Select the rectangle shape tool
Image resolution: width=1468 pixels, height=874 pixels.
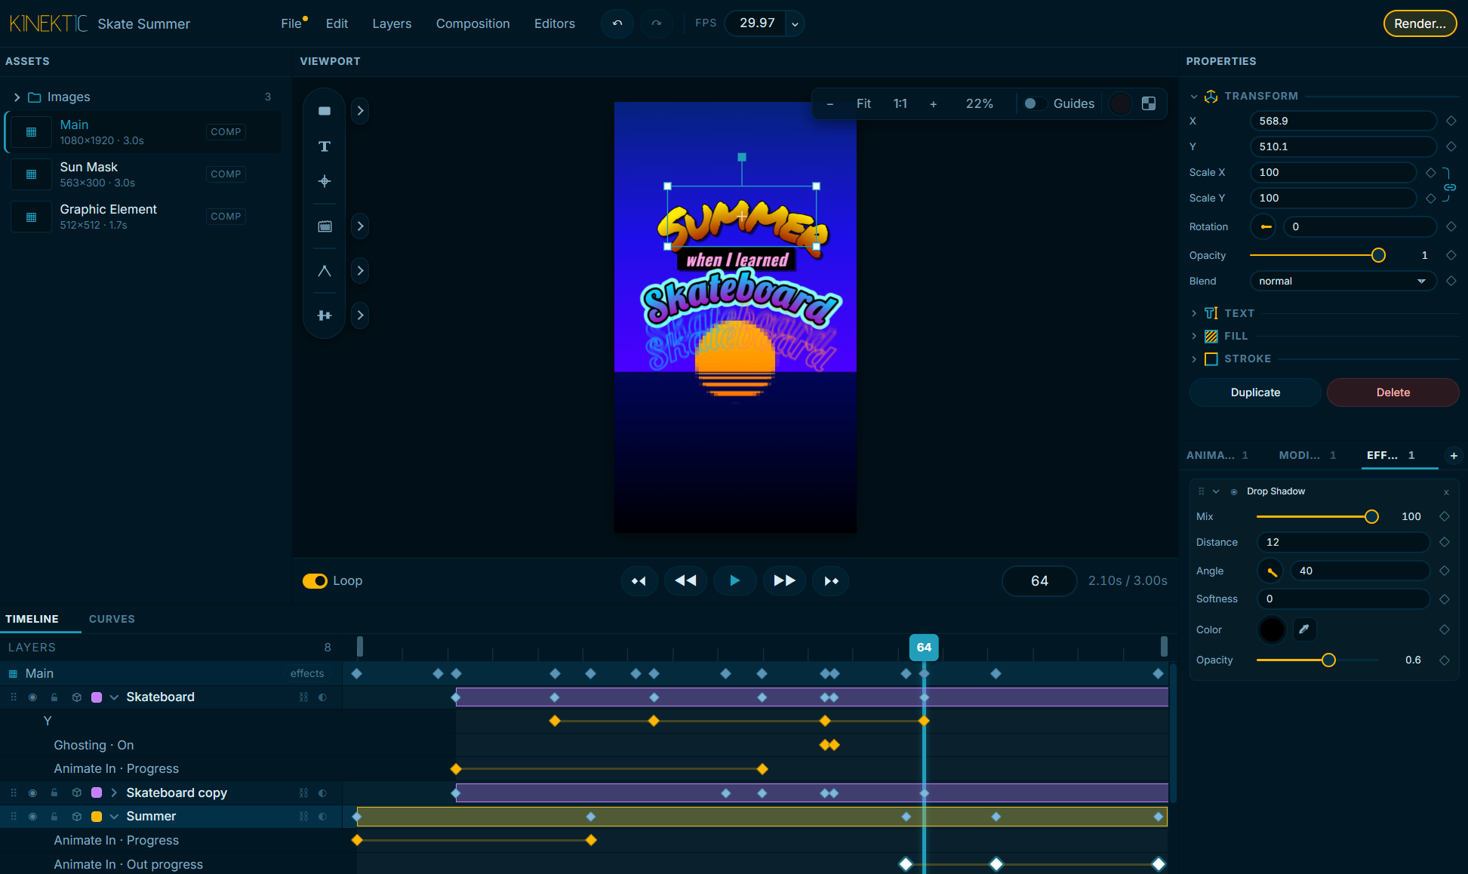click(325, 111)
